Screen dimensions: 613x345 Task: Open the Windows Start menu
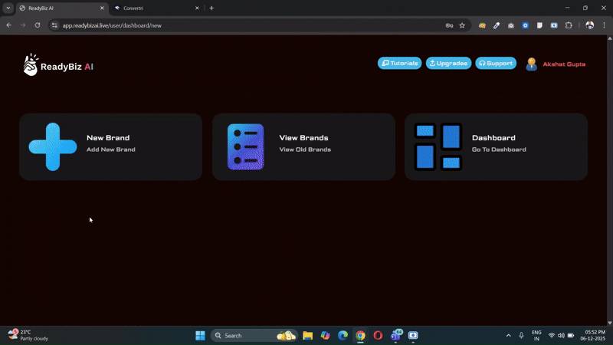[x=200, y=336]
